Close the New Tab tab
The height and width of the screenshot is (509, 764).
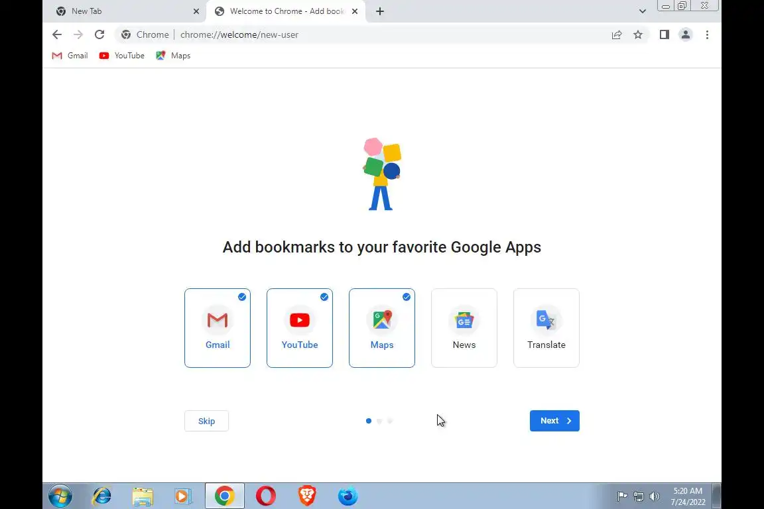coord(196,11)
